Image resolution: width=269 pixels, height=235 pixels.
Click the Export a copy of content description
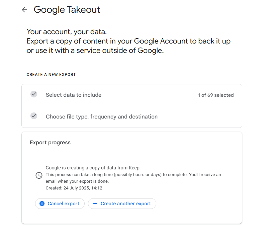(x=128, y=46)
